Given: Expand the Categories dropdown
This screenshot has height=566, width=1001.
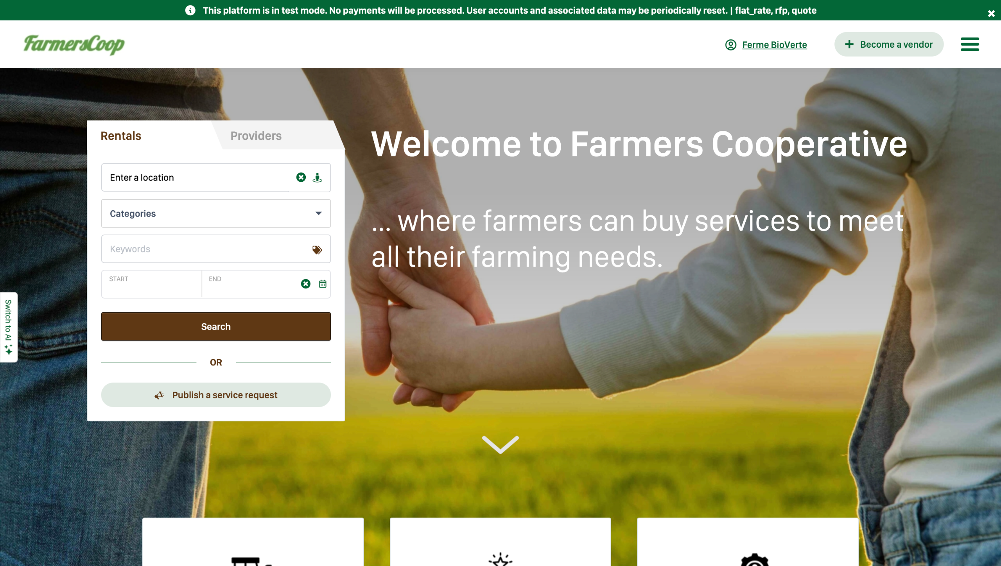Looking at the screenshot, I should coord(216,213).
